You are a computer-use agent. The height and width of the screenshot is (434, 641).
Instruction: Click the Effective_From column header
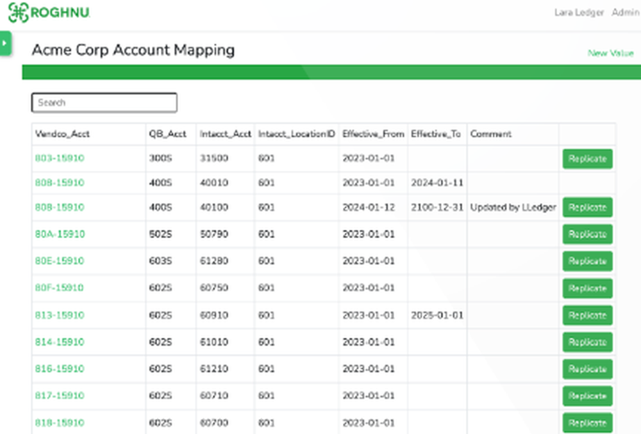click(x=373, y=134)
